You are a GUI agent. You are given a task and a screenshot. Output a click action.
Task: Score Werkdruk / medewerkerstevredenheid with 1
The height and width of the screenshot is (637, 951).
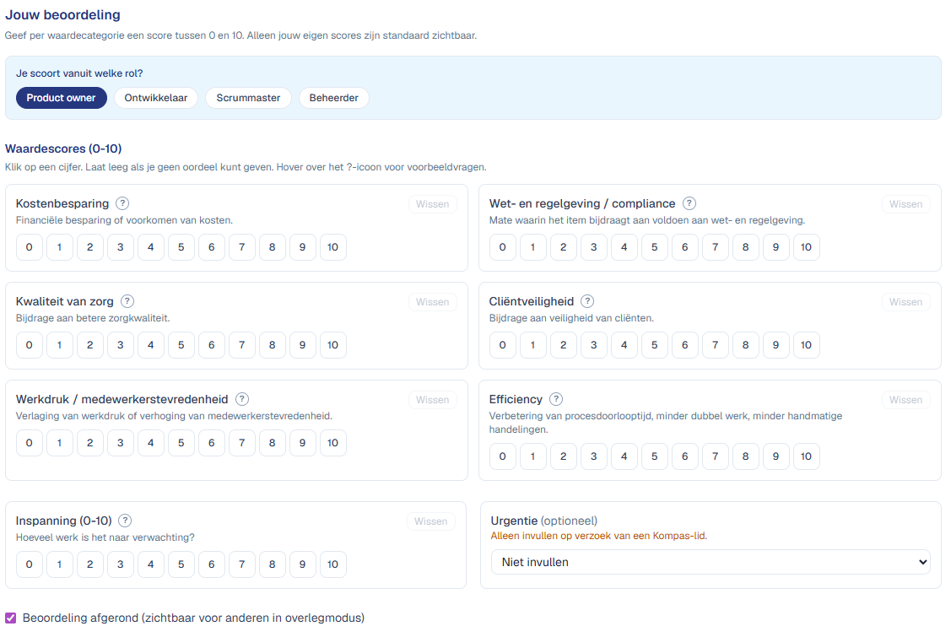pyautogui.click(x=59, y=442)
